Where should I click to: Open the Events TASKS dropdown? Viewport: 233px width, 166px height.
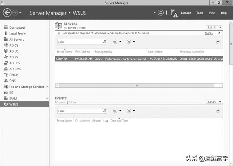tap(214, 102)
